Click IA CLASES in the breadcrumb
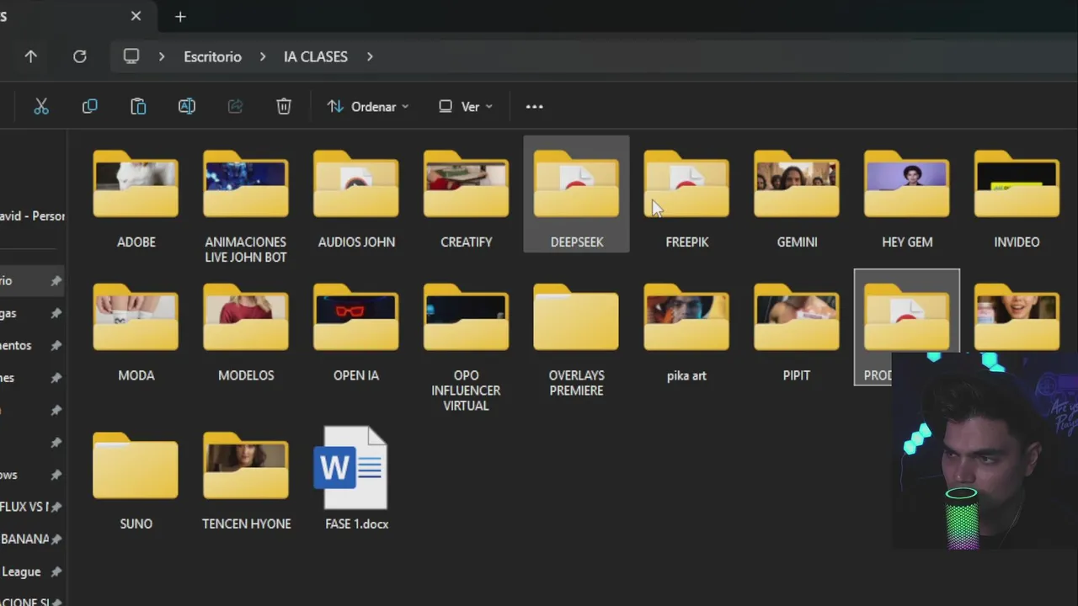The height and width of the screenshot is (606, 1078). [x=316, y=56]
